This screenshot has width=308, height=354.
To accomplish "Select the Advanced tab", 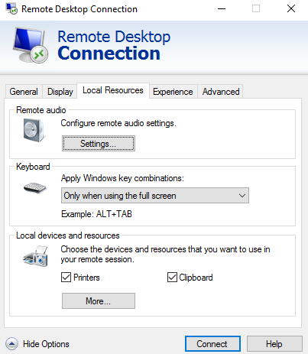I will 221,92.
